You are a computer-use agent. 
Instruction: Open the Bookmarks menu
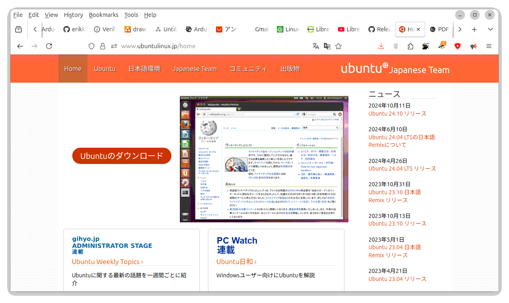pyautogui.click(x=104, y=15)
